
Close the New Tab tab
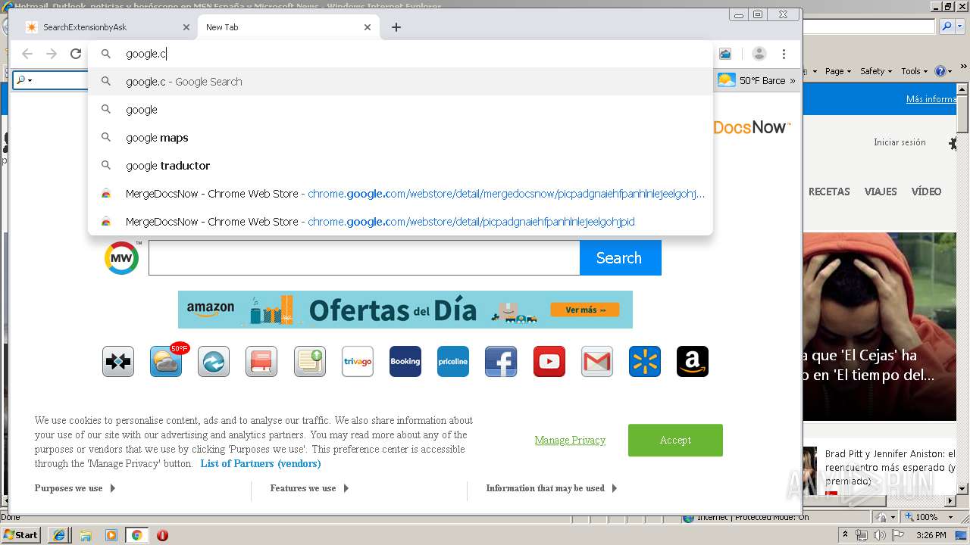(x=368, y=27)
